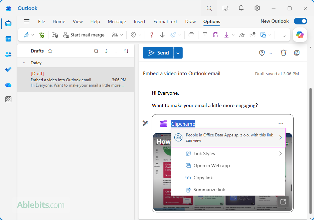Screen dimensions: 314x220
Task: Click the accessibility checker icon in ribbon
Action: (41, 35)
